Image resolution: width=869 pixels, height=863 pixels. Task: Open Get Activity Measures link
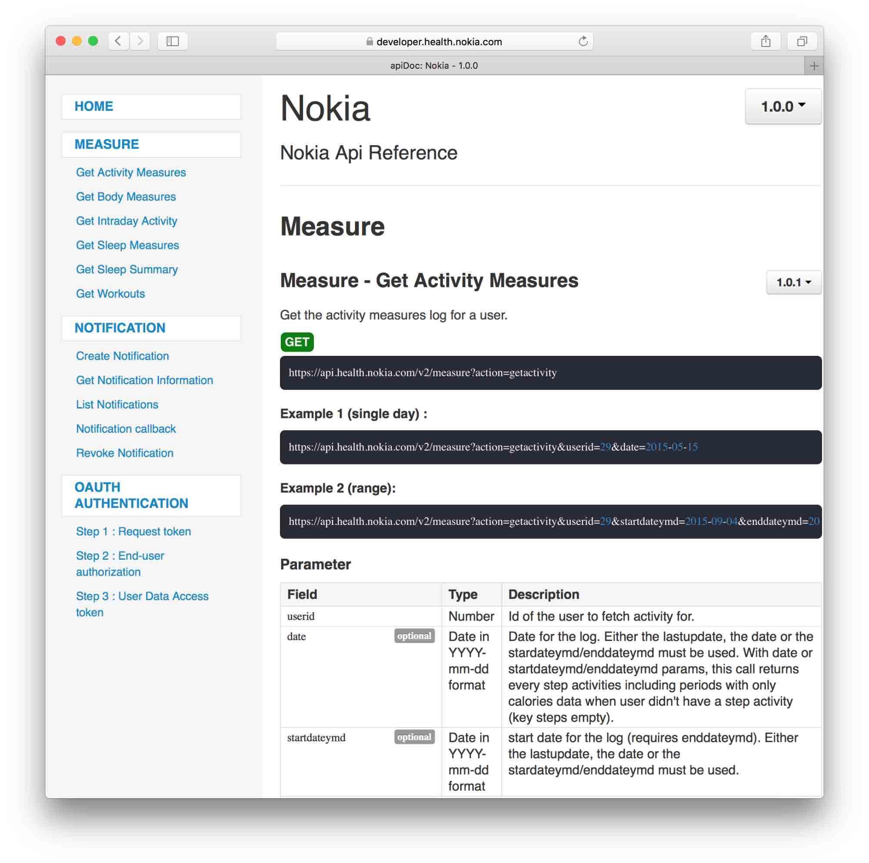click(x=131, y=172)
